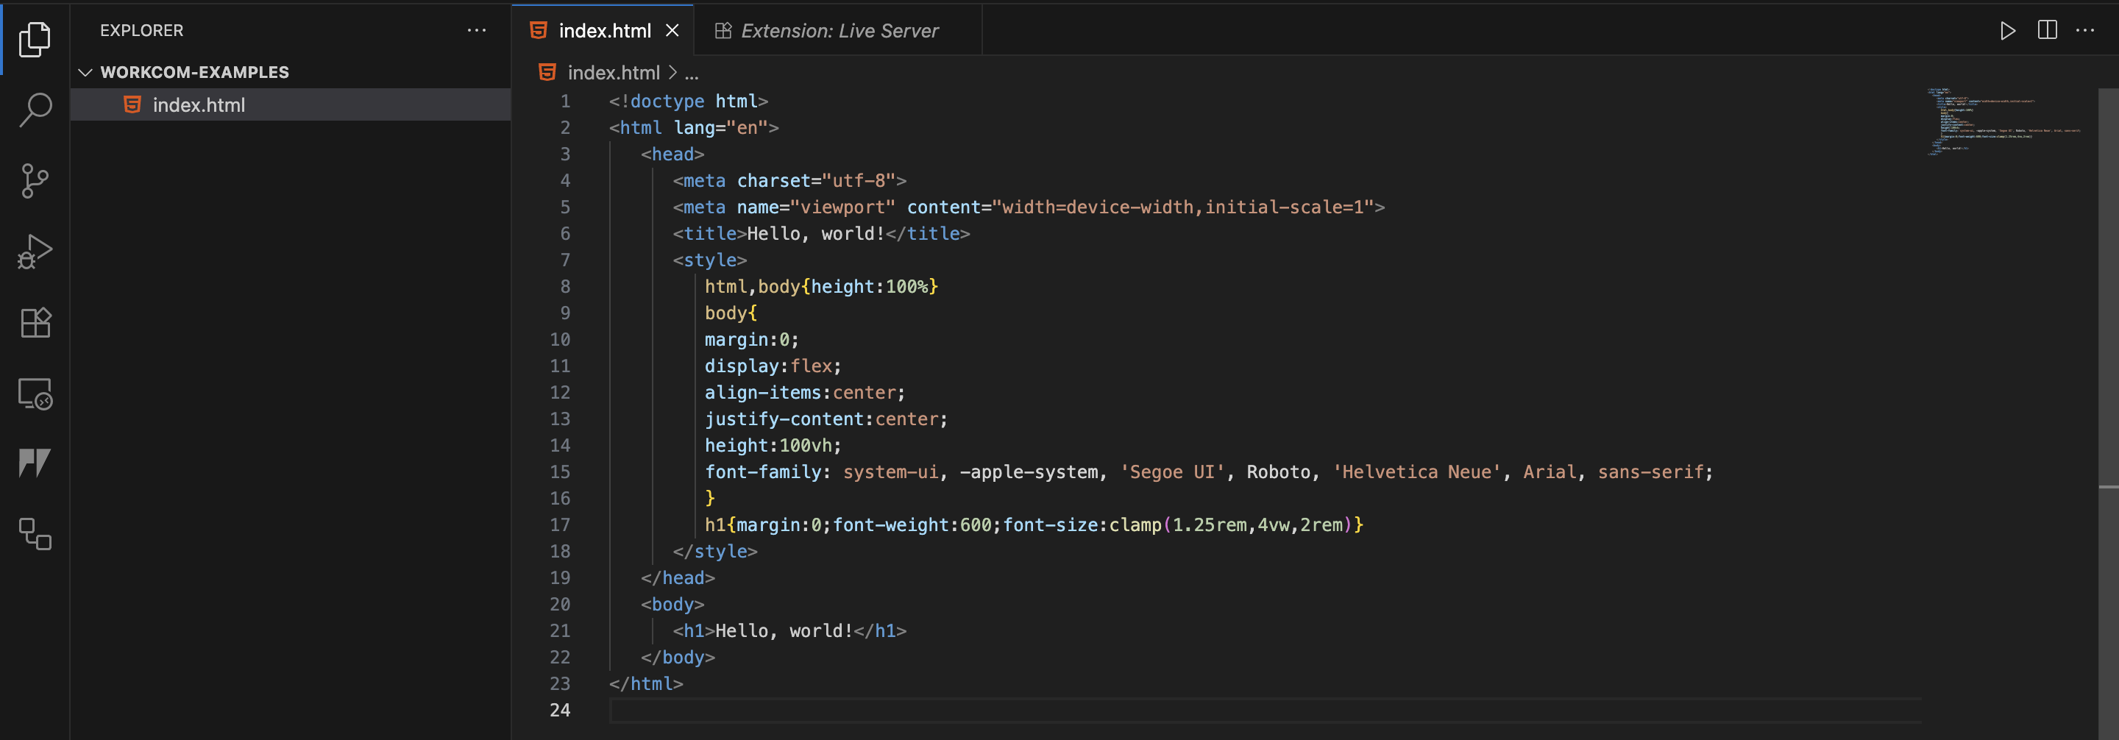Switch to Extension: Live Server tab
2119x740 pixels.
coord(838,31)
